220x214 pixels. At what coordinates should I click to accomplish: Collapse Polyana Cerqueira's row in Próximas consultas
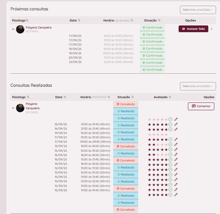click(13, 29)
